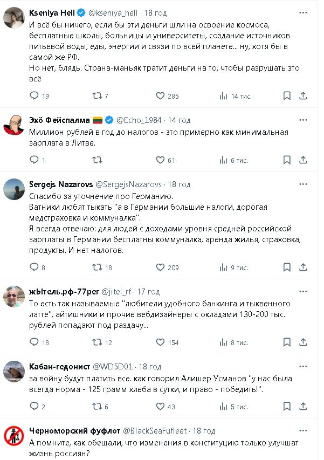324x460 pixels.
Task: Open @BlackSeaFufleet tweet timestamp
Action: [x=204, y=431]
